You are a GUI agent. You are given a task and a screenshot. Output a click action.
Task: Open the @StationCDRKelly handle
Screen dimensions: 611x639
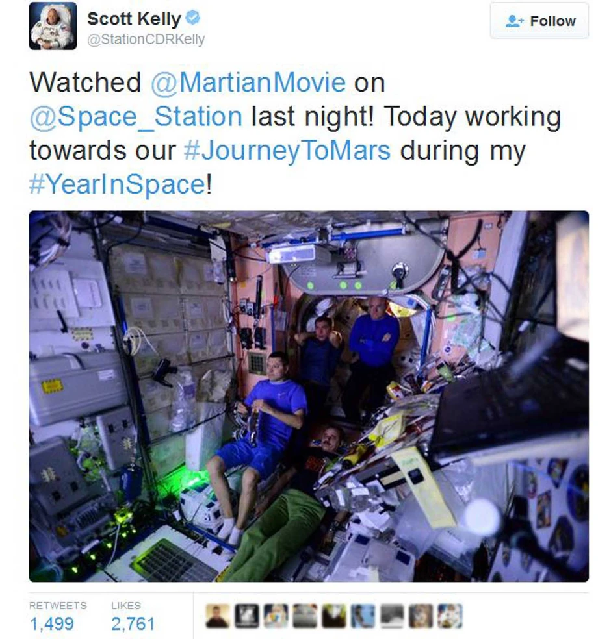coord(146,39)
